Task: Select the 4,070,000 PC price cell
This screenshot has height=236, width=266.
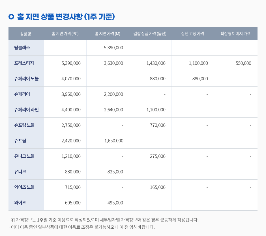Action: pyautogui.click(x=71, y=79)
